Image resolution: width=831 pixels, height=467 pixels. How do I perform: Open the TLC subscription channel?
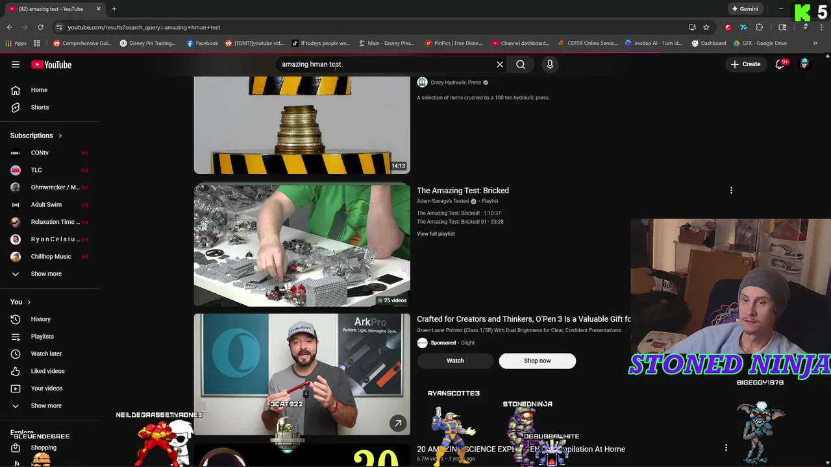coord(36,170)
